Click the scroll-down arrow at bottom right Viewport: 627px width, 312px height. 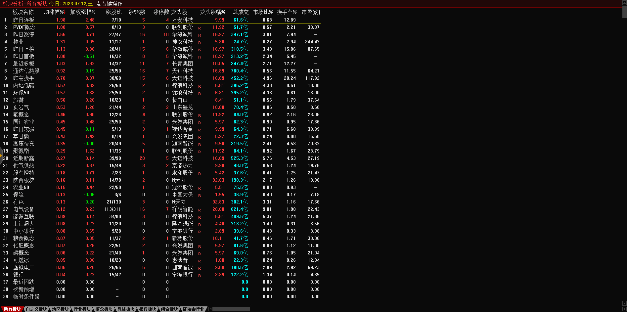point(624,303)
